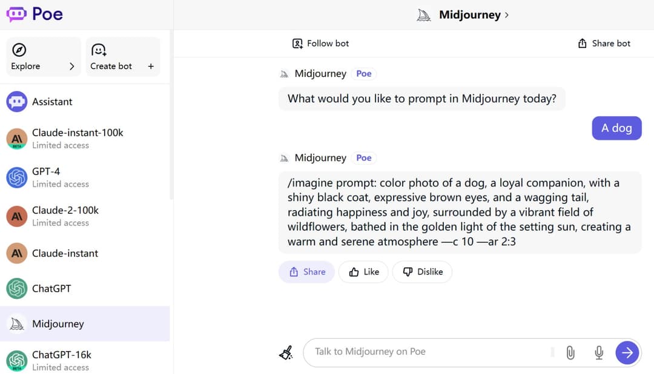Open the Assistant chat in sidebar

52,102
